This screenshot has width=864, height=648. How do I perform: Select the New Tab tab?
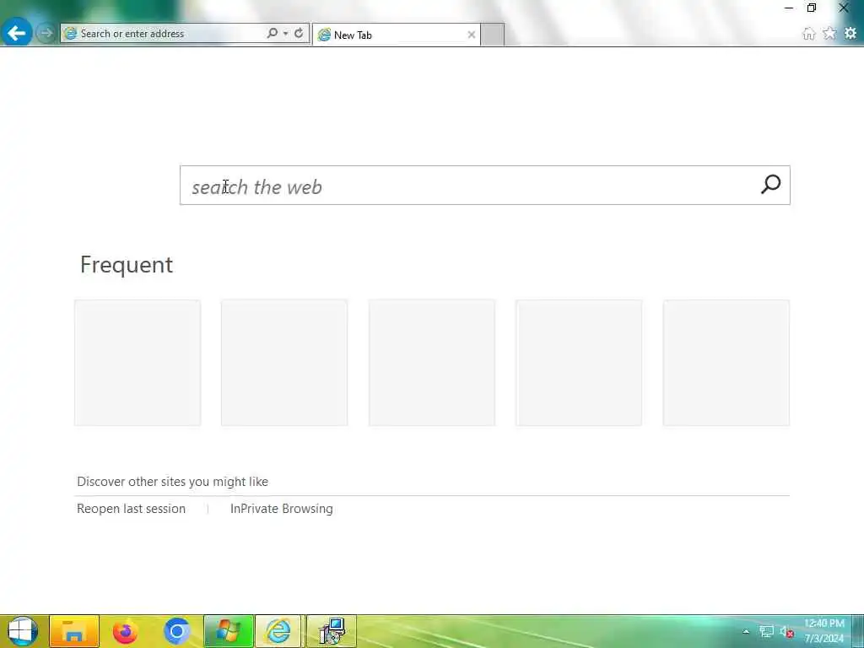coord(397,35)
